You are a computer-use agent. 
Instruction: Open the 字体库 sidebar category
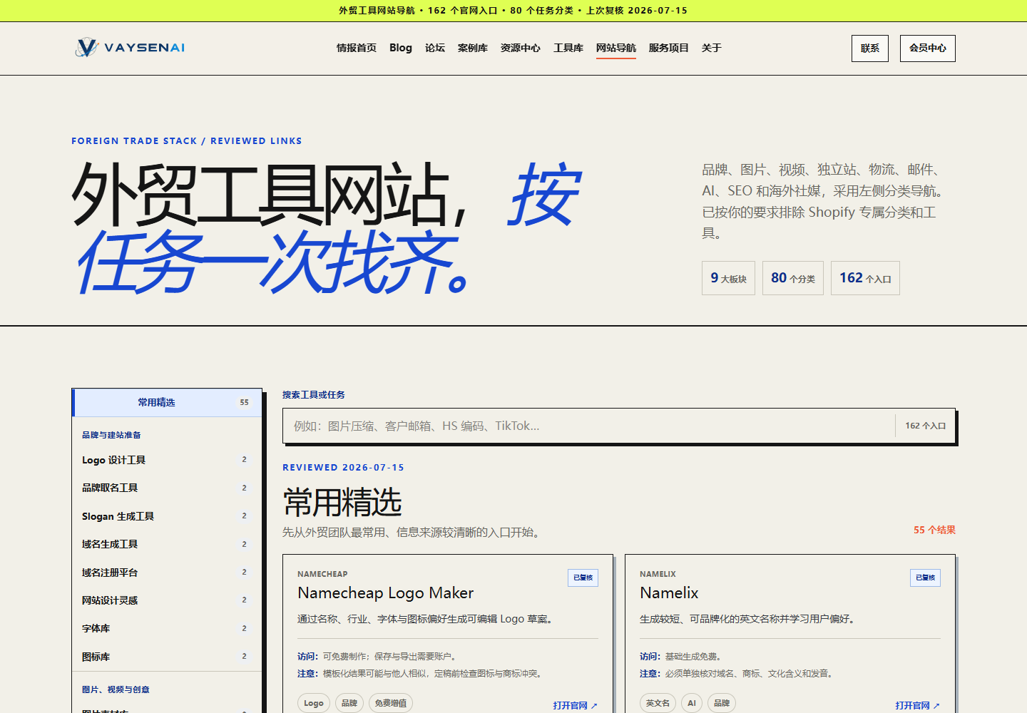point(167,628)
